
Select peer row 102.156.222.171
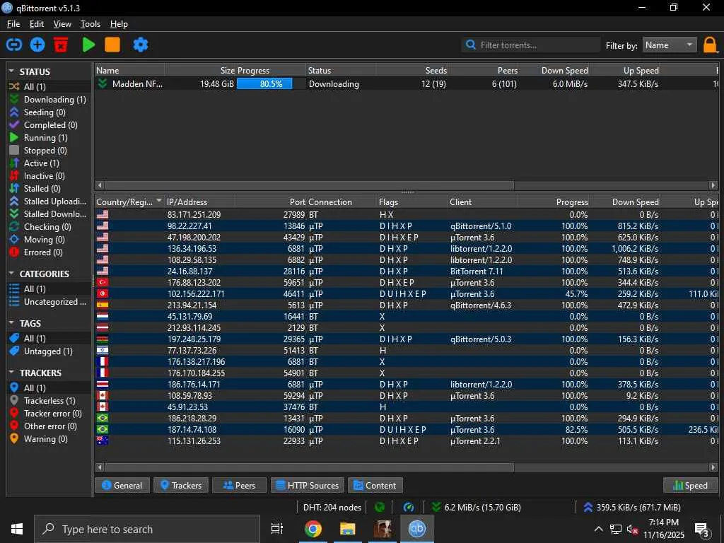(x=407, y=293)
